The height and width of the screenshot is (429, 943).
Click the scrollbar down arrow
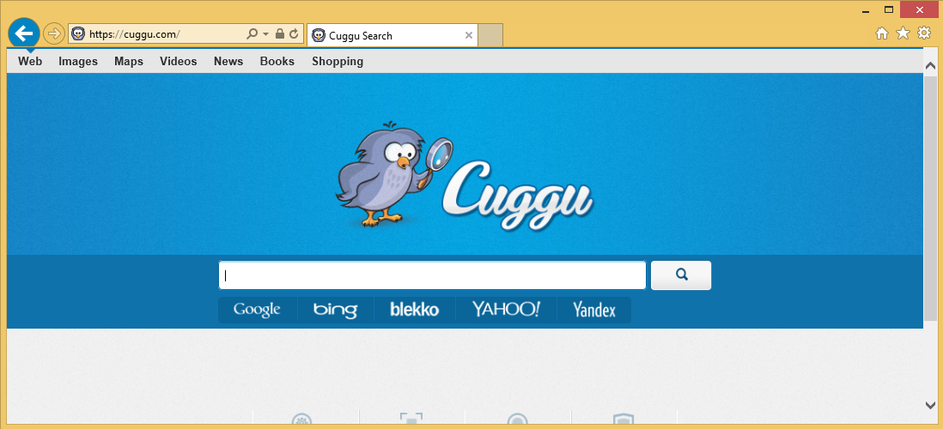(930, 405)
